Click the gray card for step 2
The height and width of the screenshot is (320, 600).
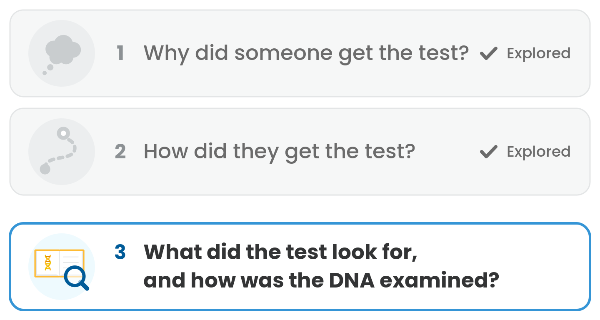pos(300,152)
